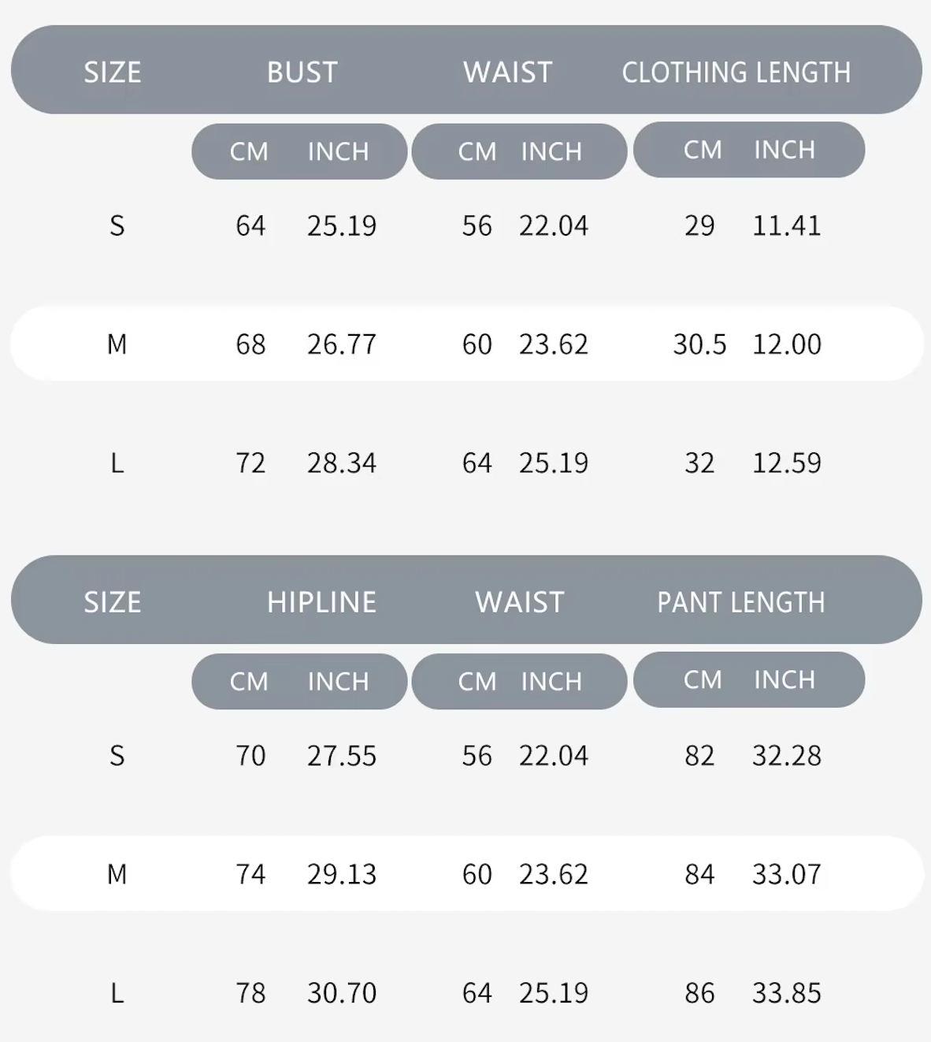Click the 33.07 pant length value
Image resolution: width=931 pixels, height=1042 pixels.
pyautogui.click(x=786, y=874)
